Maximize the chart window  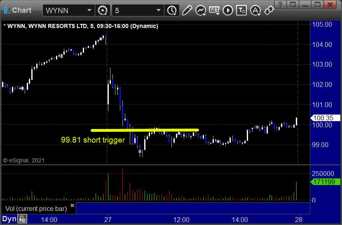318,4
